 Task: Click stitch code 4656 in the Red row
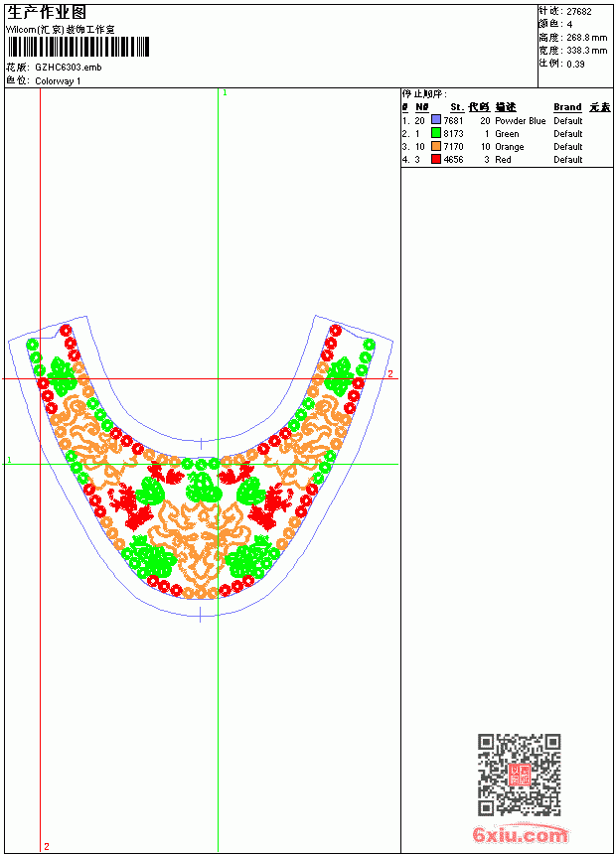click(x=453, y=160)
